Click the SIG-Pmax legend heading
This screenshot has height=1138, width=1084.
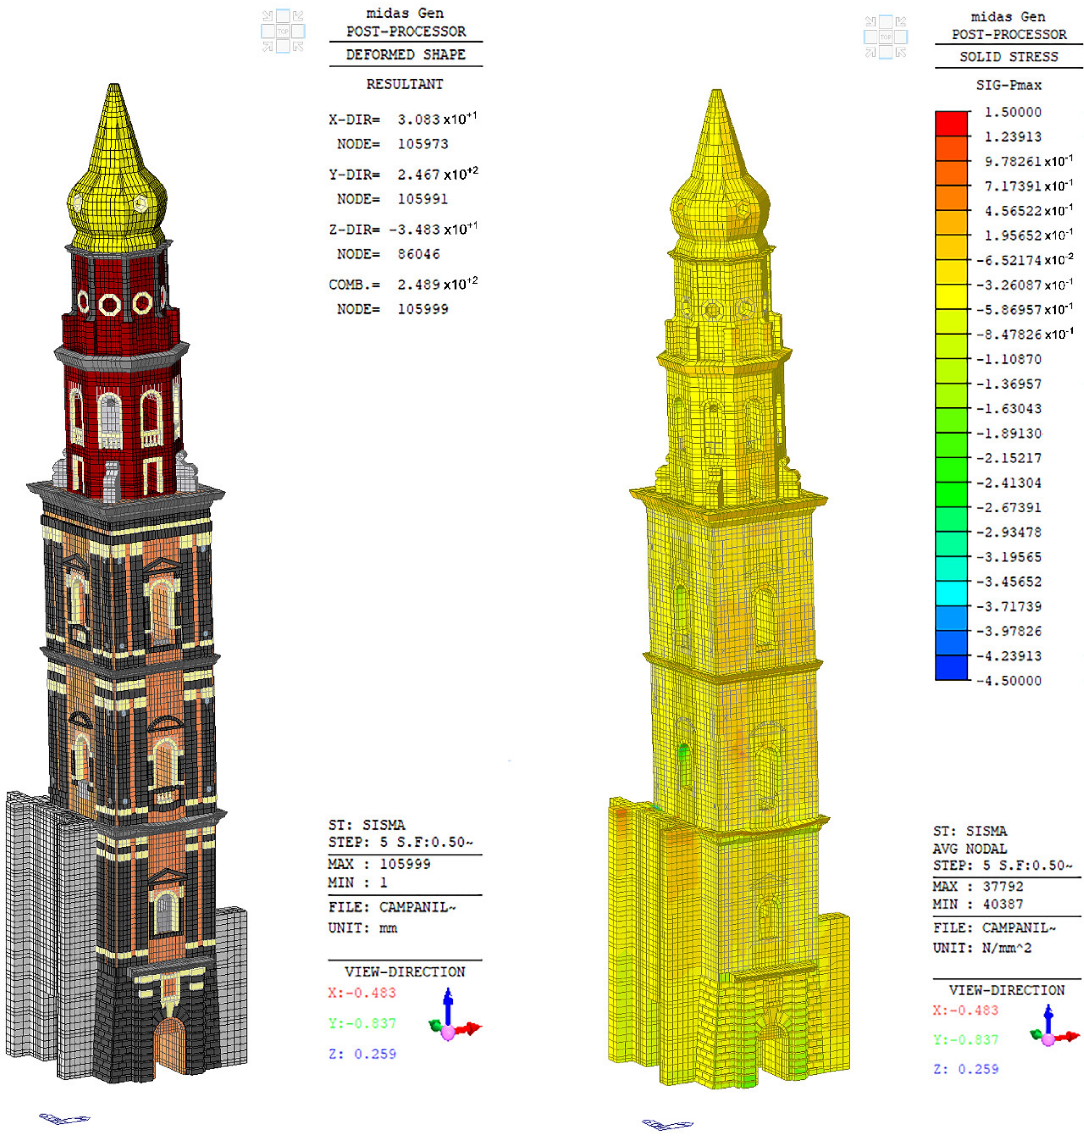tap(1008, 85)
